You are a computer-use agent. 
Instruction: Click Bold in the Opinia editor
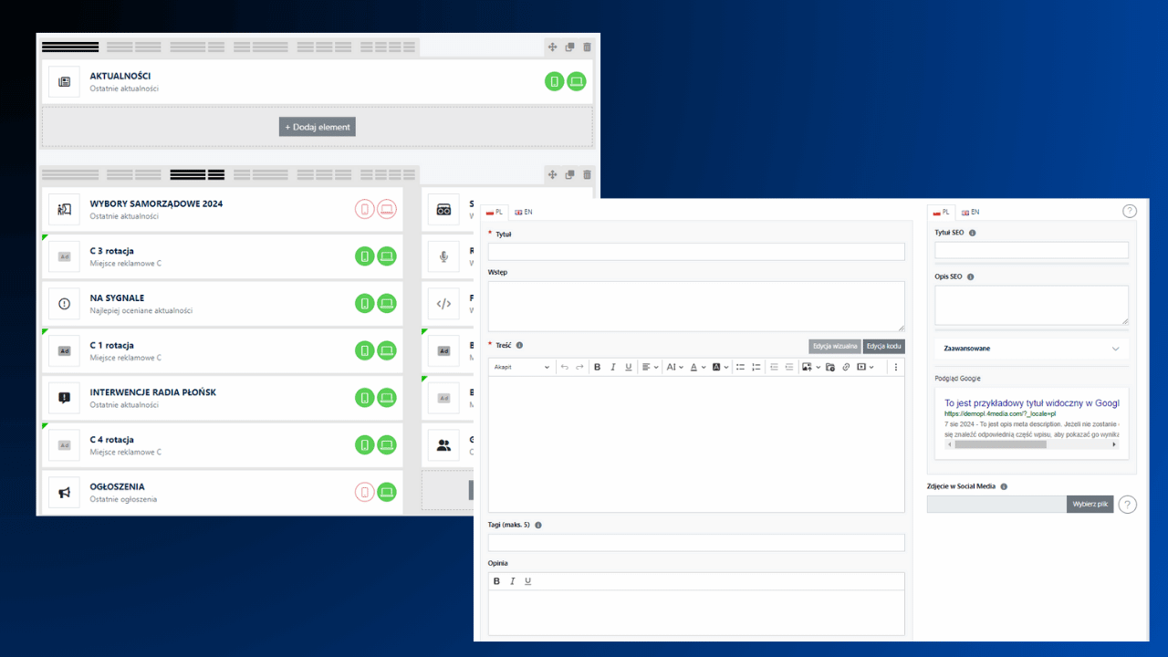(496, 581)
